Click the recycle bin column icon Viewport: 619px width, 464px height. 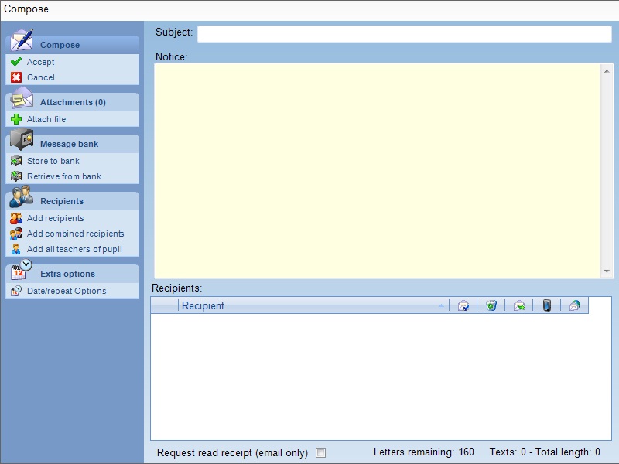click(x=491, y=305)
